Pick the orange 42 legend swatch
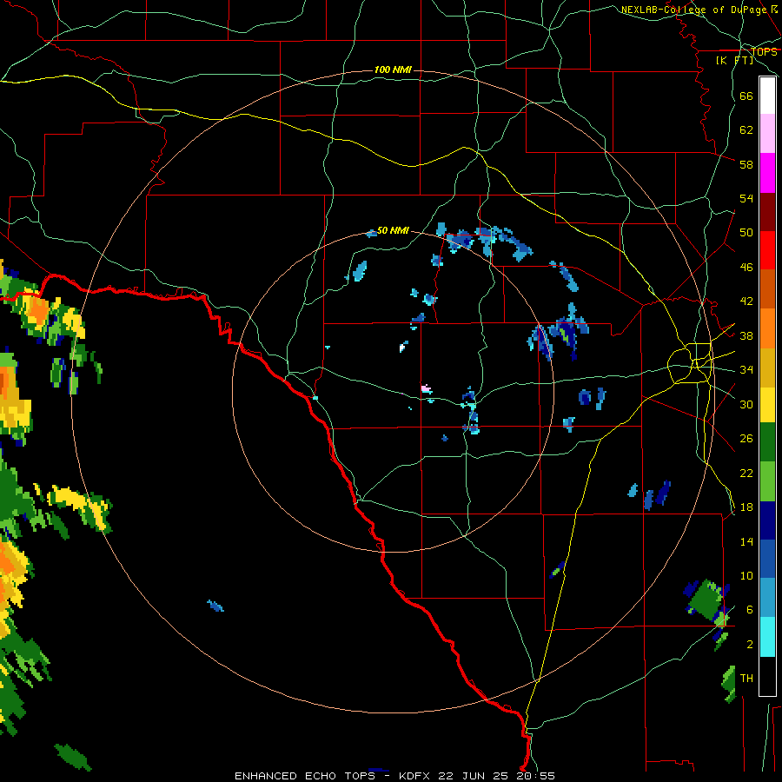 click(x=767, y=328)
